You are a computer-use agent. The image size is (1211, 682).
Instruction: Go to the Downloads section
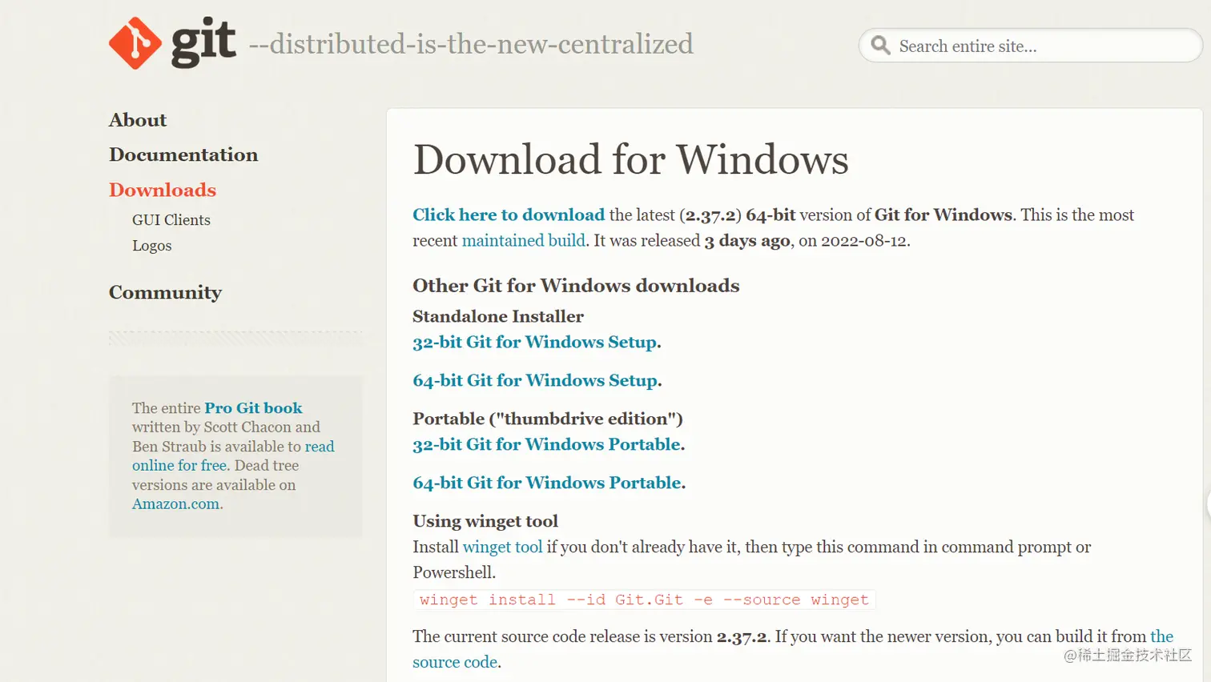click(x=163, y=190)
